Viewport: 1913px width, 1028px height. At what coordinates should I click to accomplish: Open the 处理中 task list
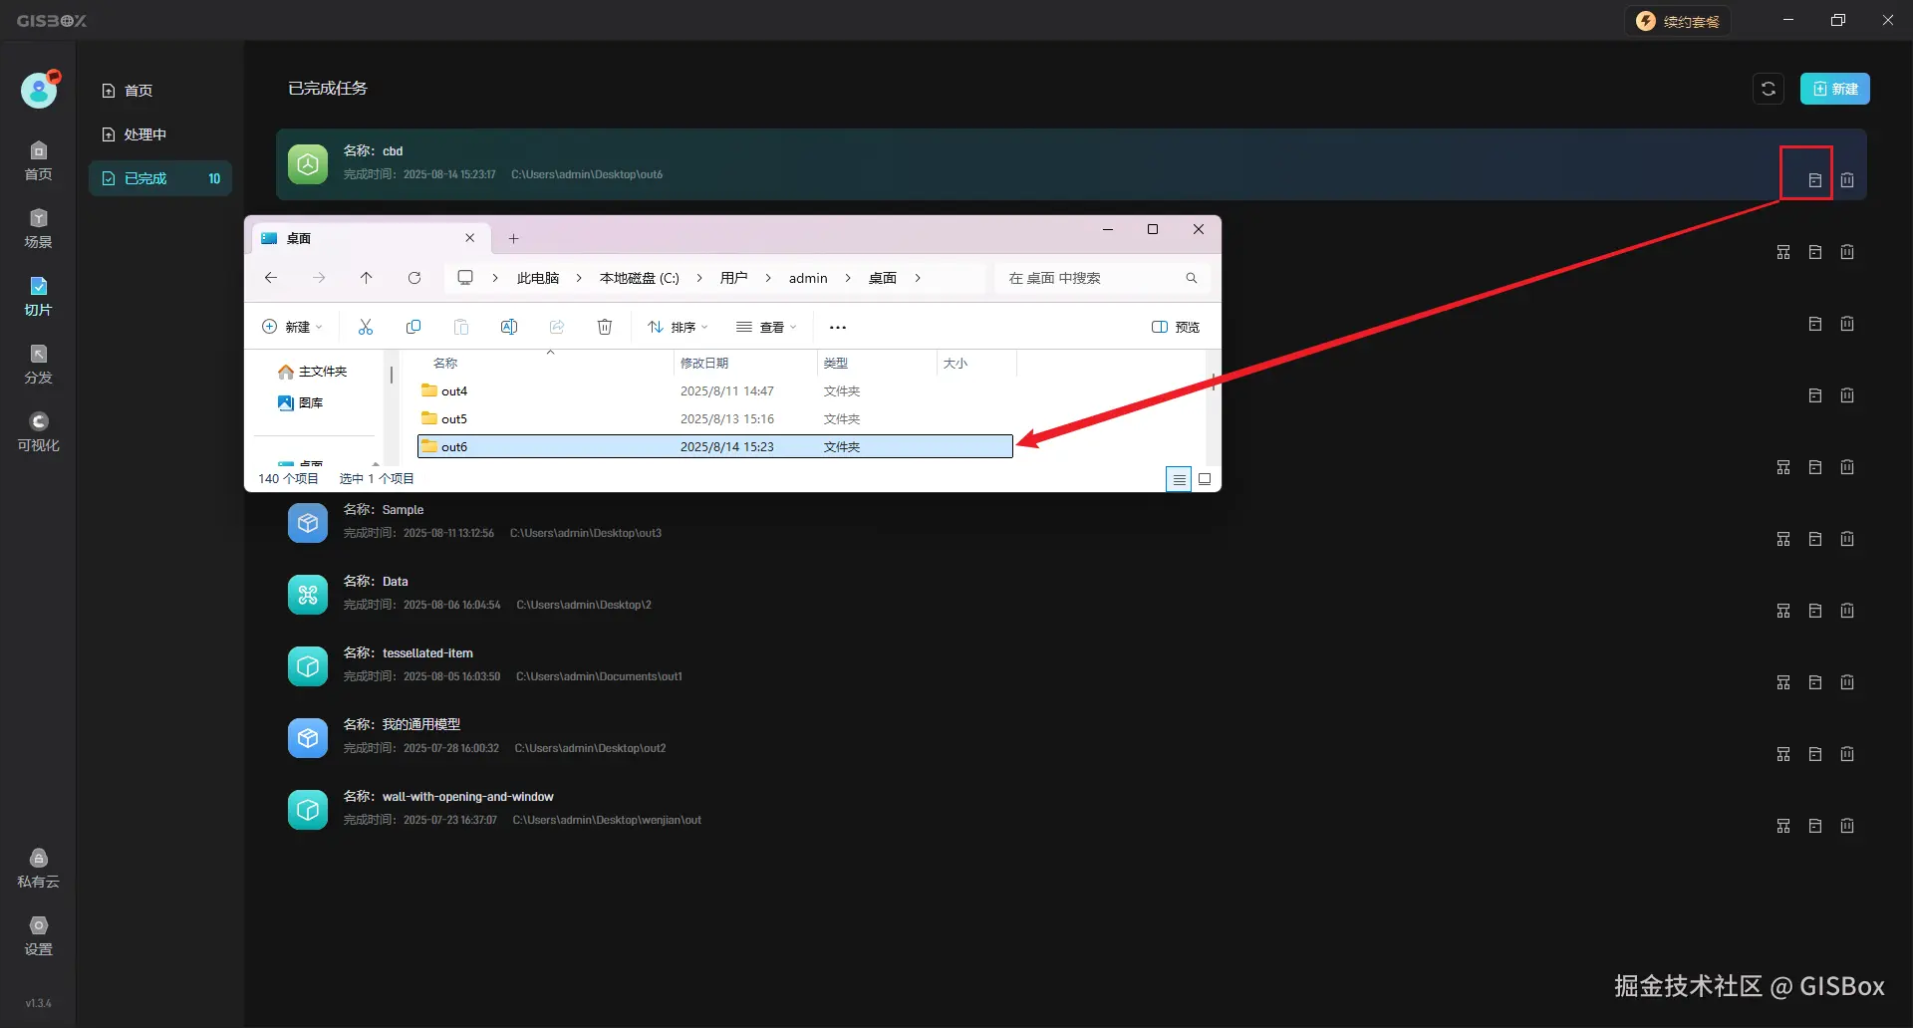click(159, 134)
